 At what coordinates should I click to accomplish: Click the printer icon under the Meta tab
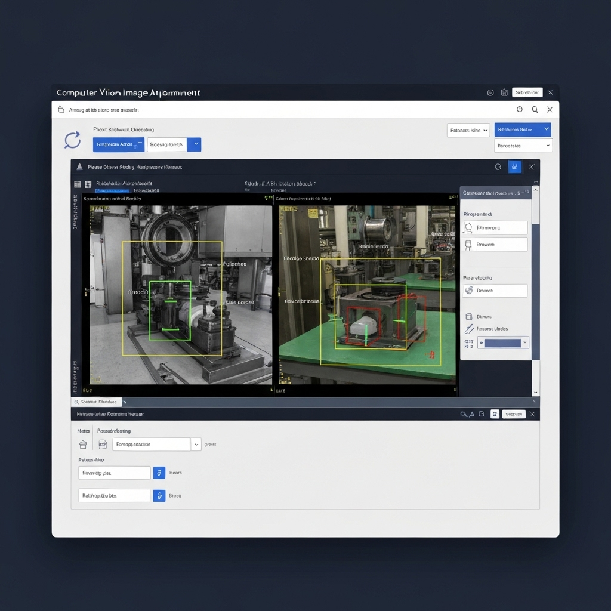point(82,444)
